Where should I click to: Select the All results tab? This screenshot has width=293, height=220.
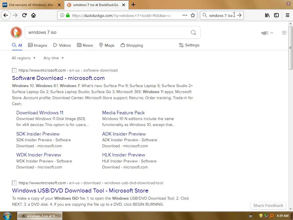coord(17,45)
